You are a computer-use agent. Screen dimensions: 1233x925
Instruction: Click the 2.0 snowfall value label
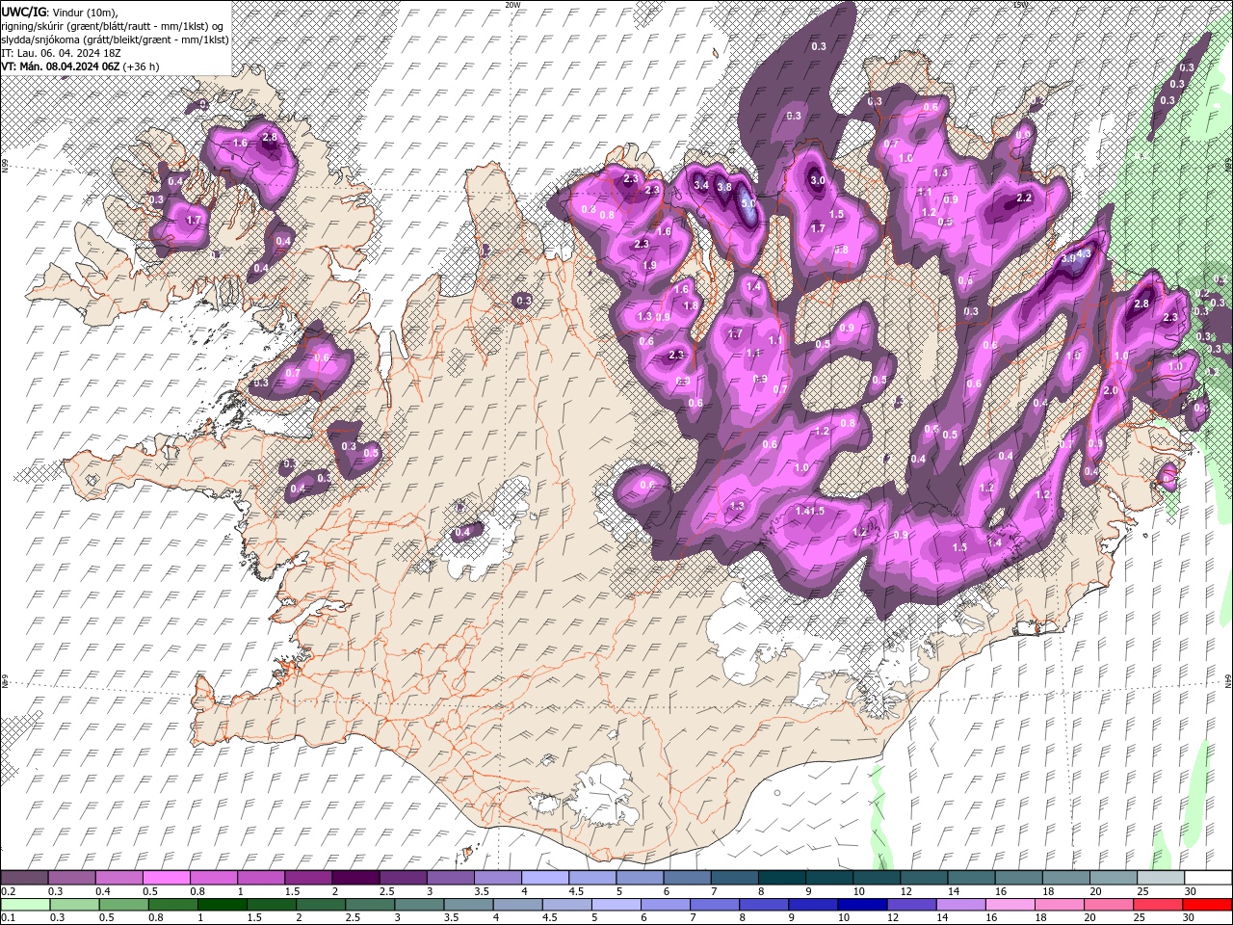(1110, 391)
